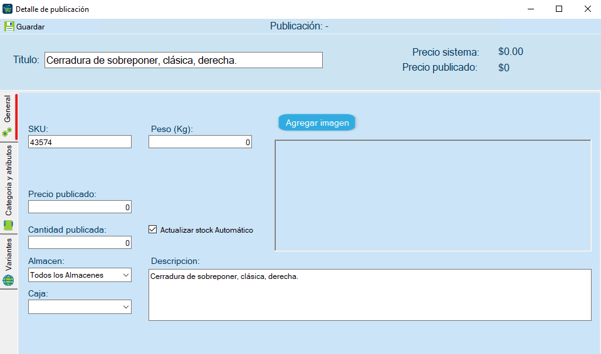Click the green book icon on Categoria tab
This screenshot has height=354, width=601.
[8, 225]
